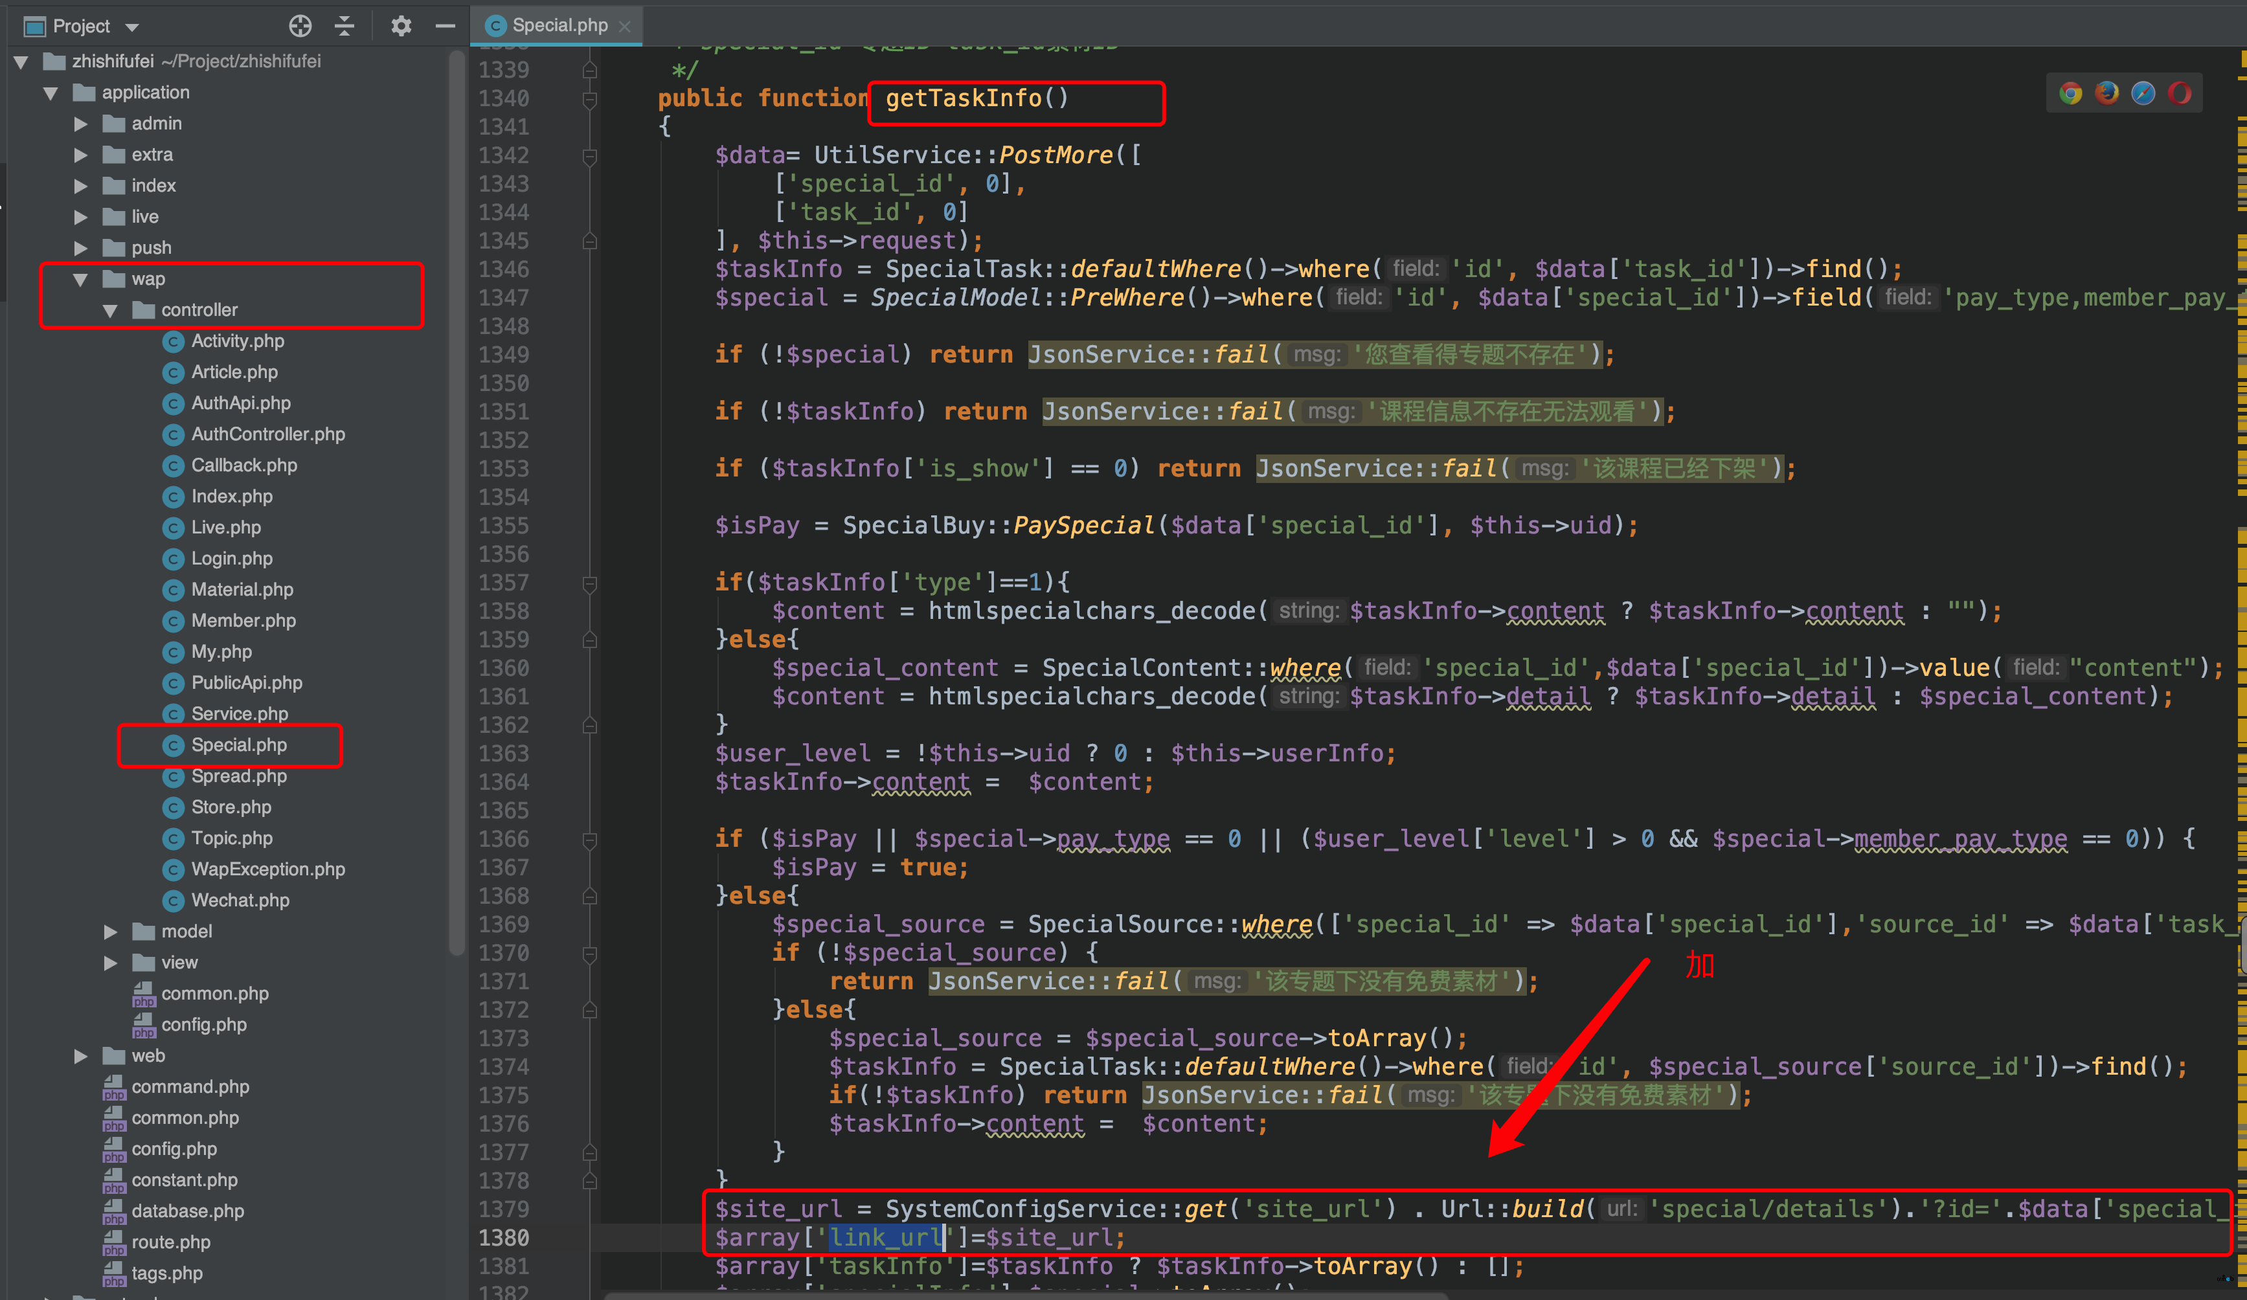Expand the model folder

(x=111, y=931)
